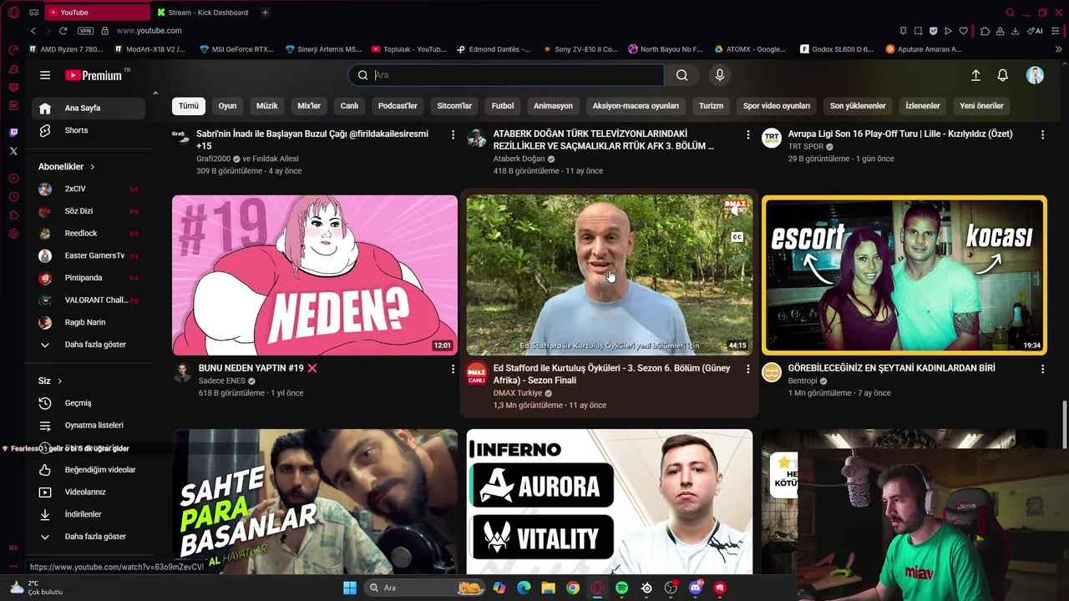Select the Tümü filter chip

189,106
